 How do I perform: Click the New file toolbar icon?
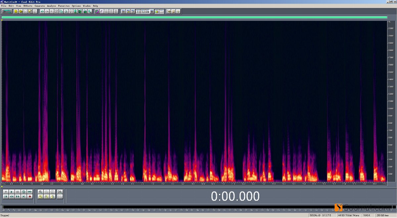[x=16, y=12]
